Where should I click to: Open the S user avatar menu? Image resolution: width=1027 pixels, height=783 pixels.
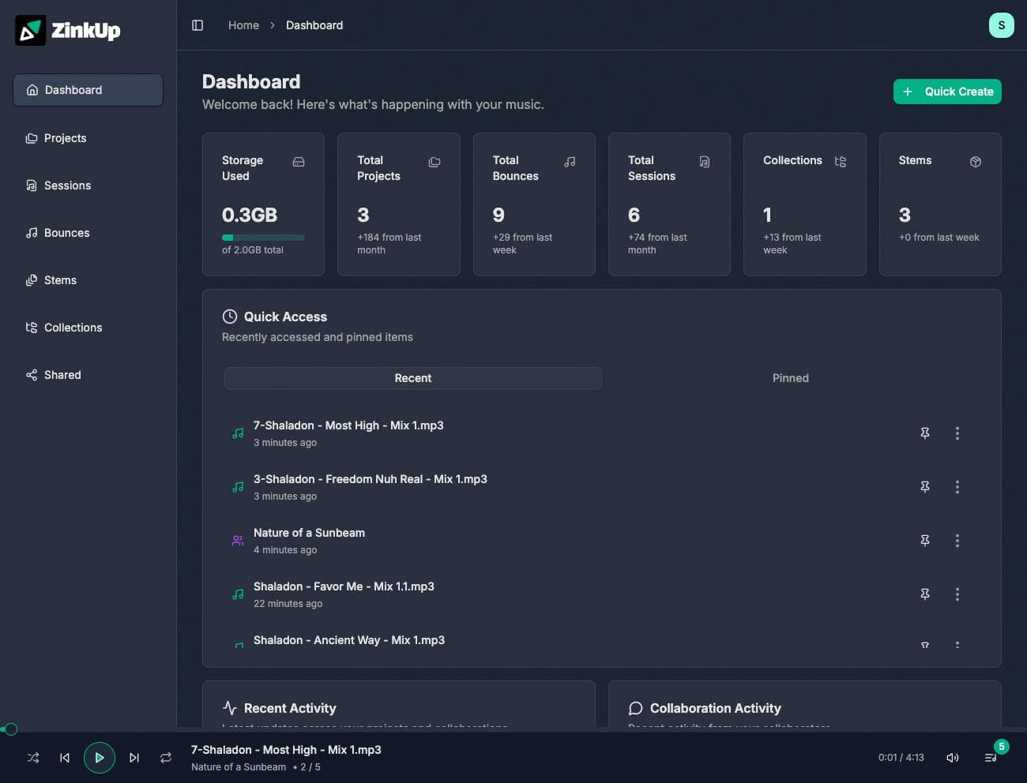1002,25
